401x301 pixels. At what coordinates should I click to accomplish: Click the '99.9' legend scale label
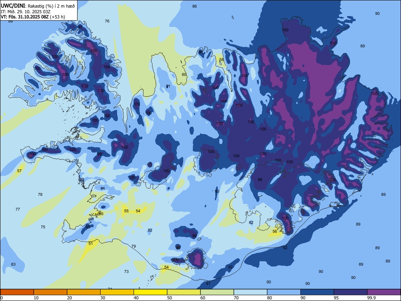[371, 298]
